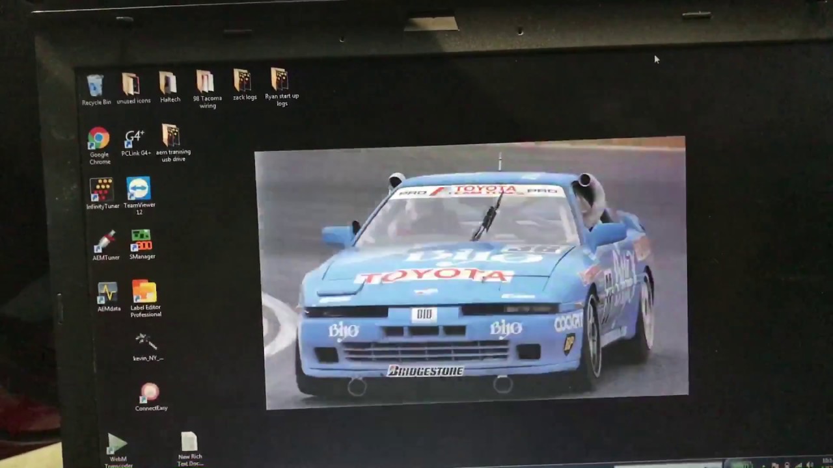Select the 'kevin_NY_' desktop file
The width and height of the screenshot is (833, 468).
pos(147,348)
